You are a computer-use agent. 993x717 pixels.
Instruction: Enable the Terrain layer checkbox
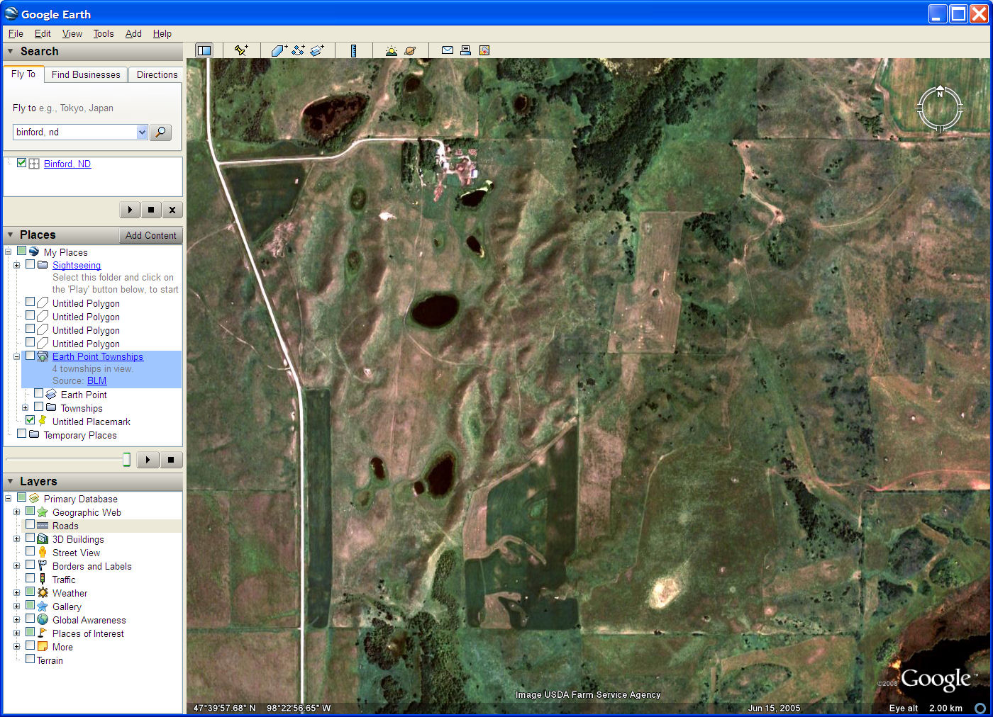pyautogui.click(x=30, y=659)
